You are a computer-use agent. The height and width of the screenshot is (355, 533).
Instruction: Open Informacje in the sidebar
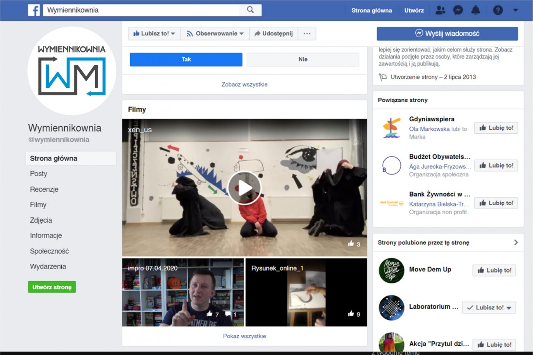click(x=46, y=236)
